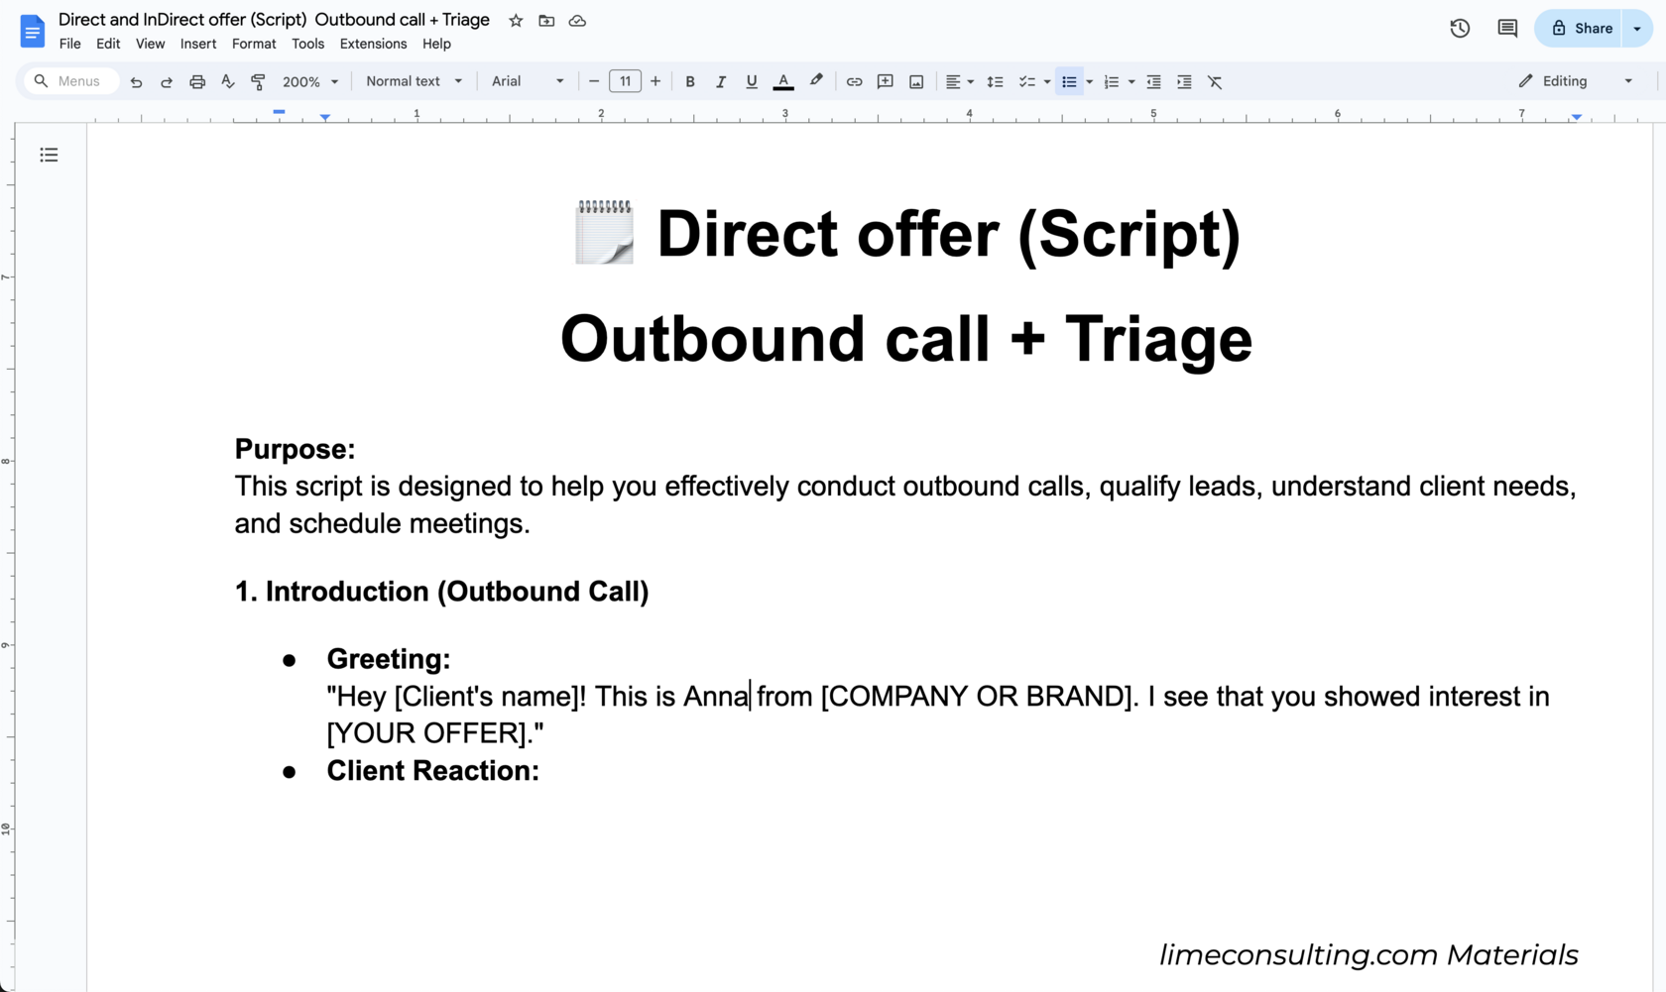Click the font size input field
Image resolution: width=1666 pixels, height=992 pixels.
point(625,81)
